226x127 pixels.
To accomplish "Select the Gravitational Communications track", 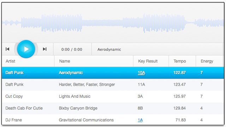I will coord(86,120).
